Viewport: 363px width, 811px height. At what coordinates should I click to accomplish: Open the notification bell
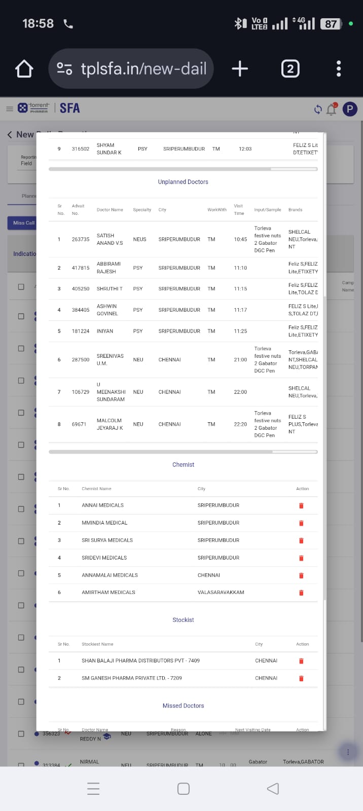(332, 108)
